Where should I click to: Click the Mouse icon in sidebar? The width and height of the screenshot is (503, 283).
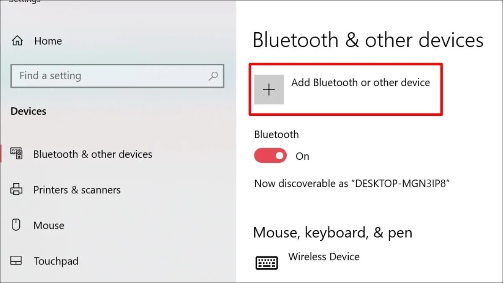pos(16,225)
